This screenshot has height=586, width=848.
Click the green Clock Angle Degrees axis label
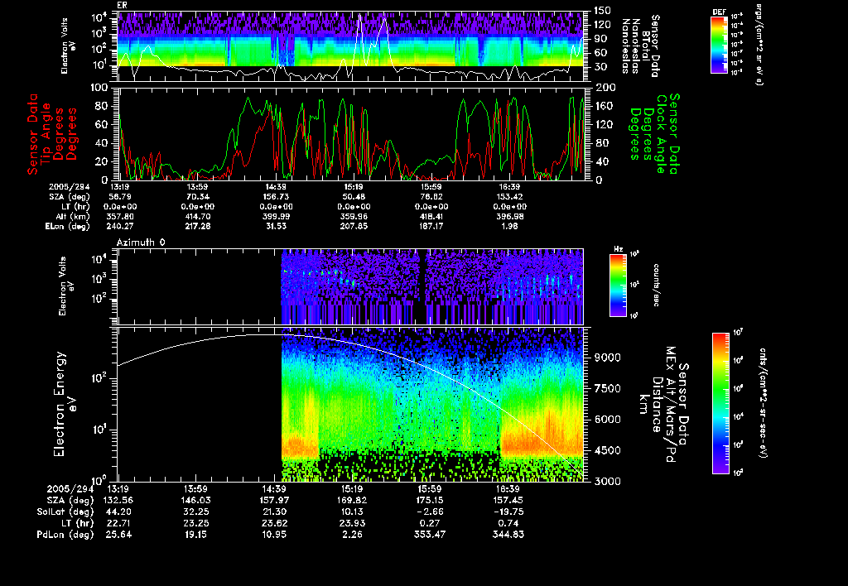coord(654,134)
